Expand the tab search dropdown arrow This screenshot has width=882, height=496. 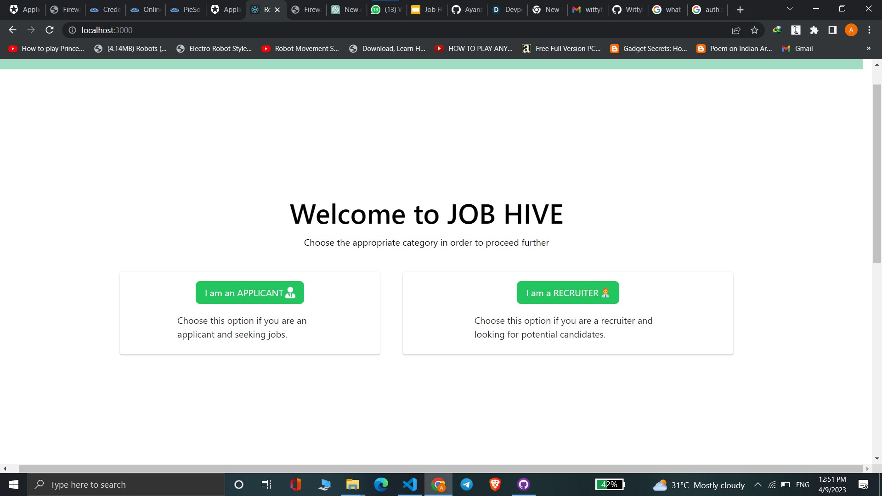[x=790, y=9]
